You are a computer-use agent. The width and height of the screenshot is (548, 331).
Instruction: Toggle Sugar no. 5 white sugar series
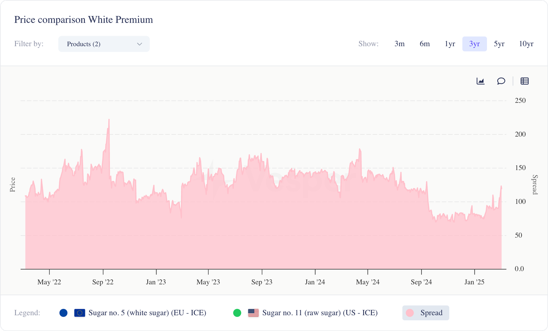point(147,313)
